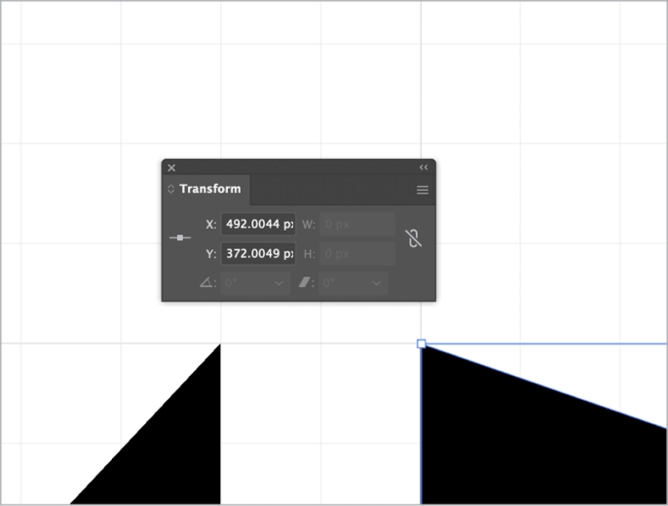The width and height of the screenshot is (668, 506).
Task: Click the disabled H height field
Action: (x=357, y=254)
